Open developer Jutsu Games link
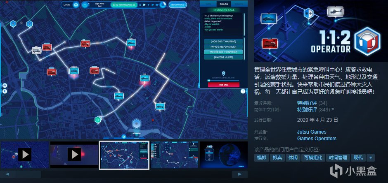The height and width of the screenshot is (183, 388). 312,132
